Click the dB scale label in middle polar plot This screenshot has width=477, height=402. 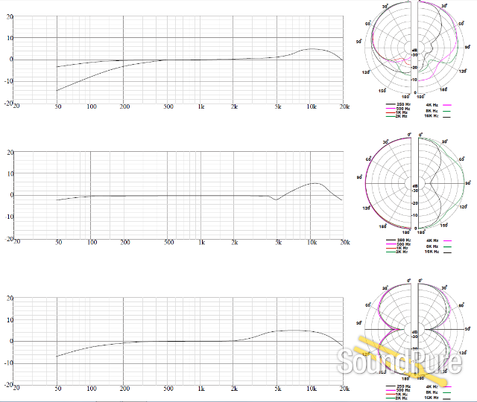414,185
